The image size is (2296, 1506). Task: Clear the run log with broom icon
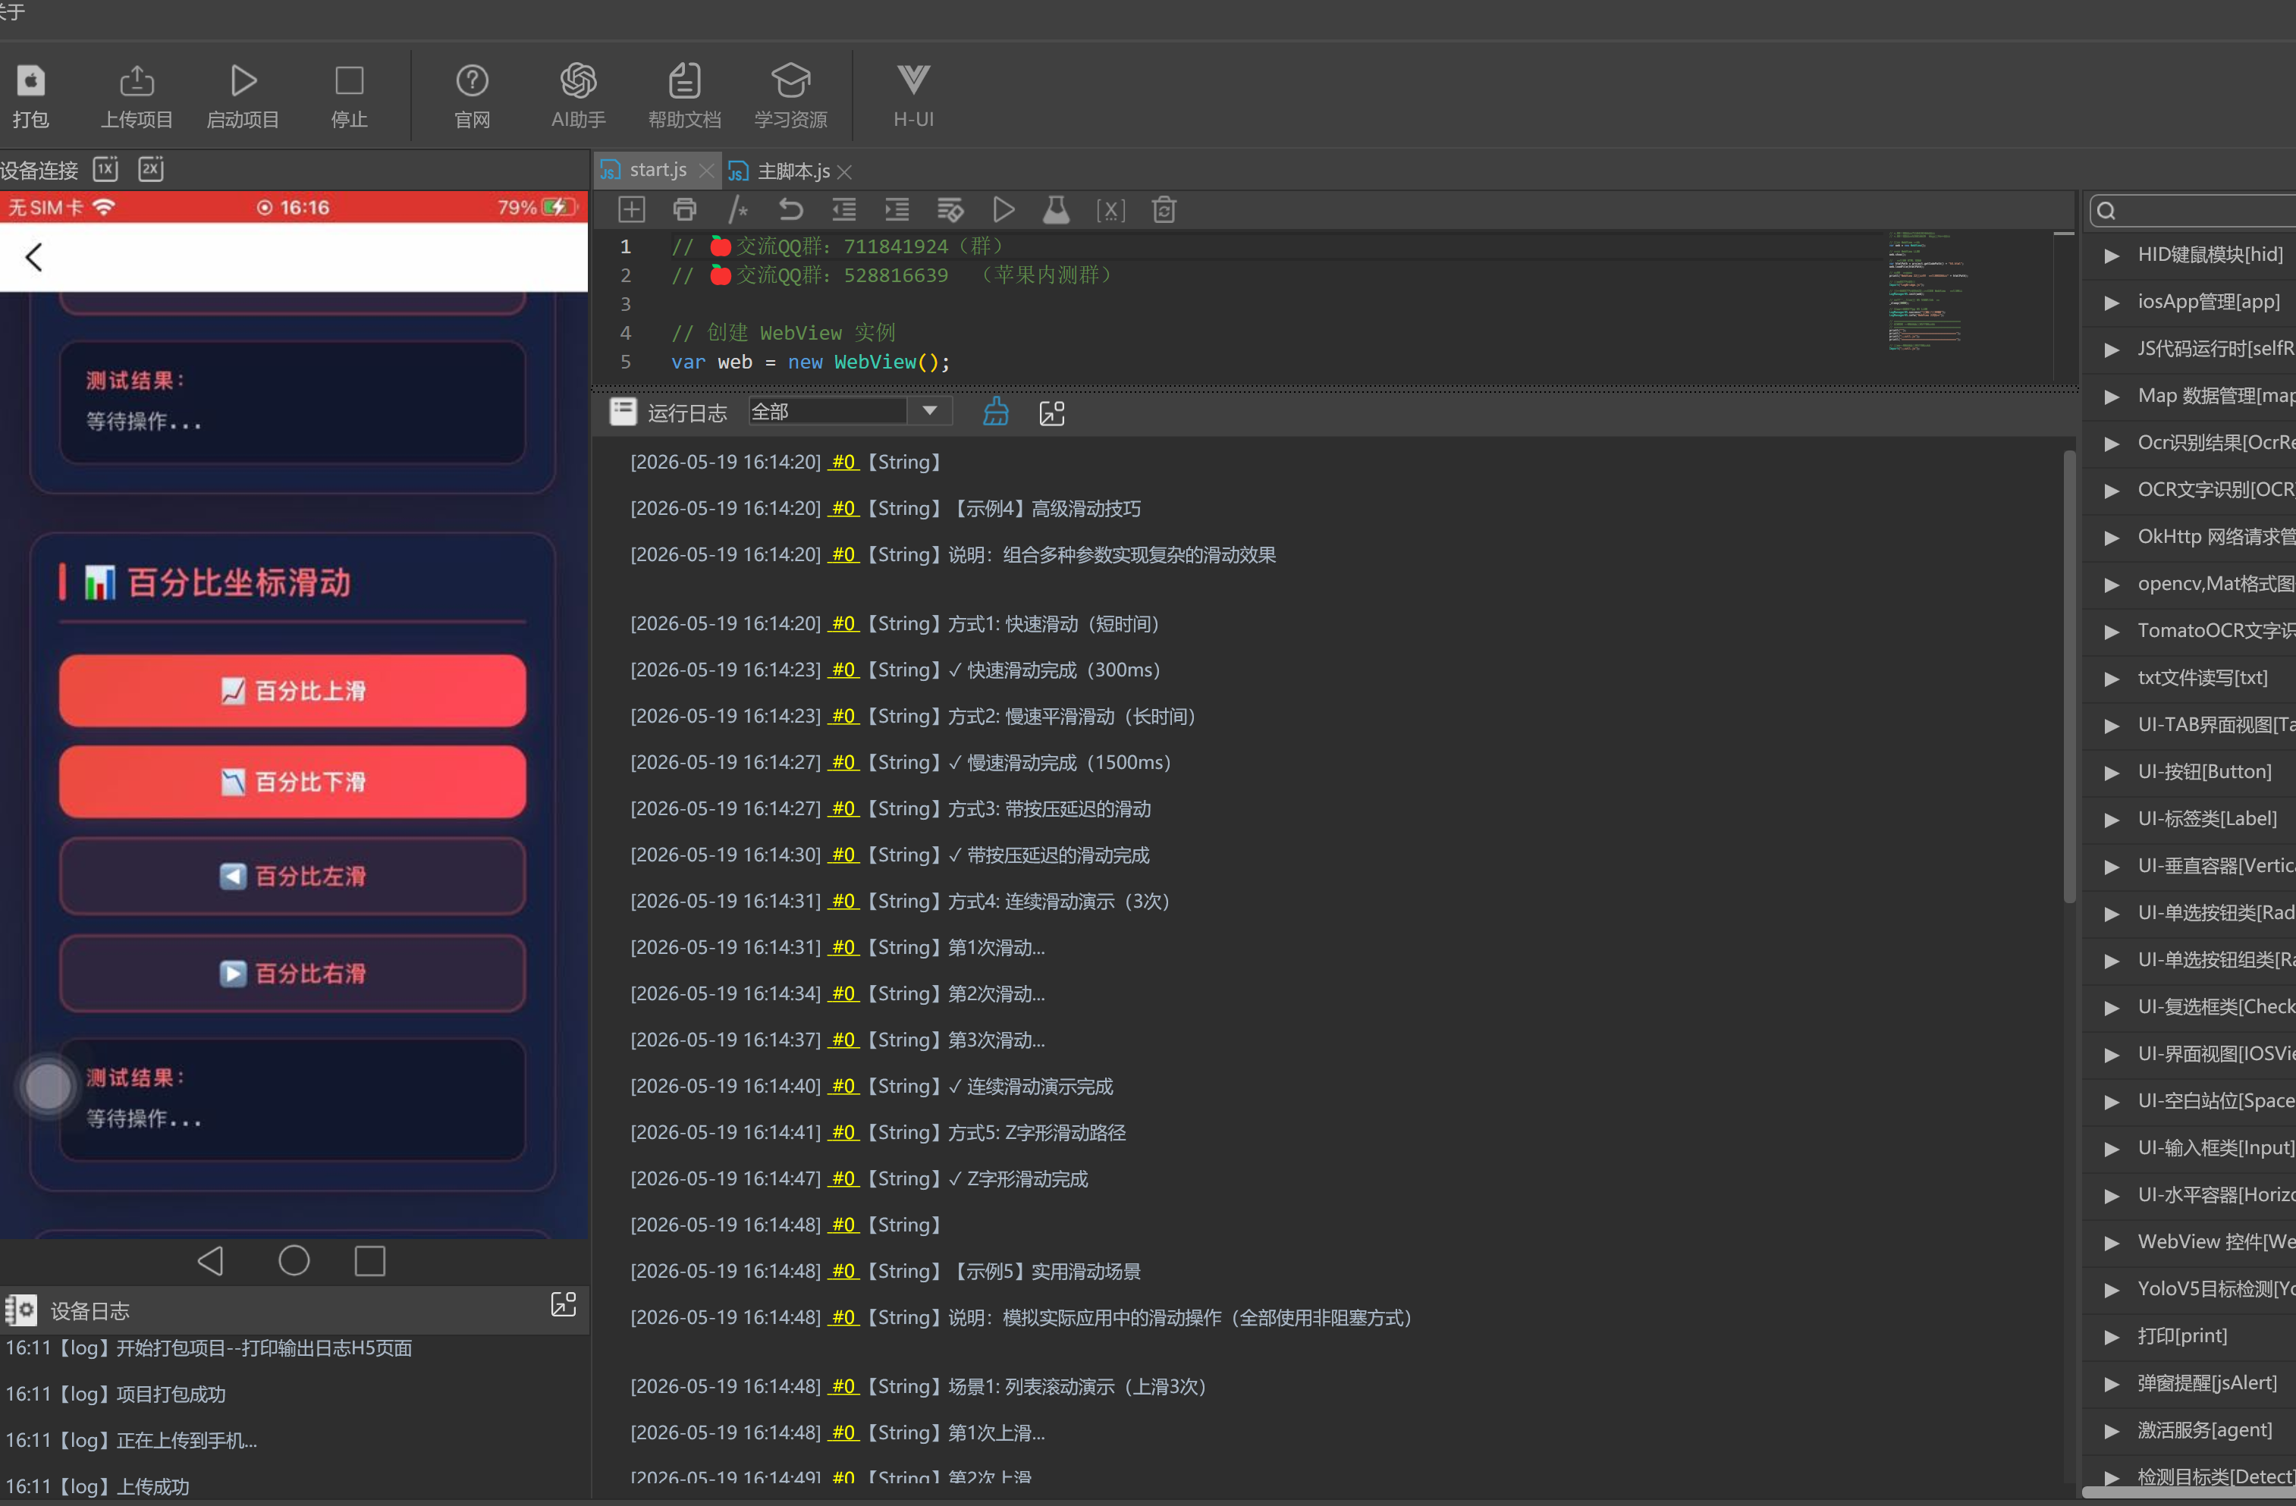pos(996,412)
